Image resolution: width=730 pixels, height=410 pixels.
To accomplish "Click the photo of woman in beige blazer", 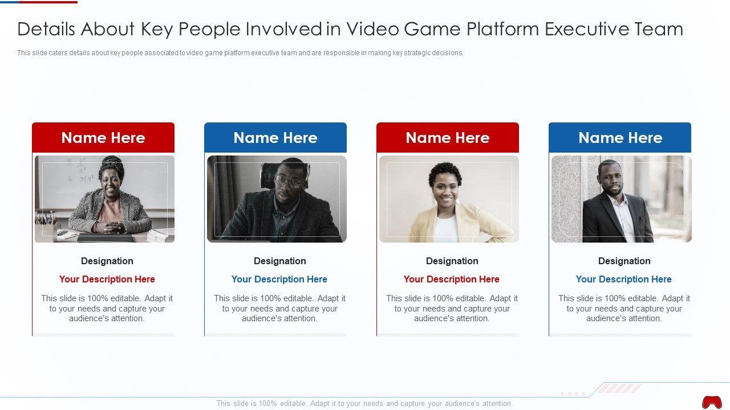I will 449,199.
